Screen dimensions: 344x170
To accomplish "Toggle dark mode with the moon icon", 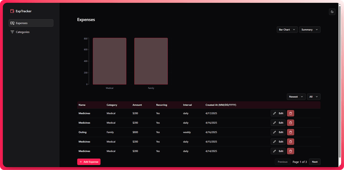I will (332, 12).
